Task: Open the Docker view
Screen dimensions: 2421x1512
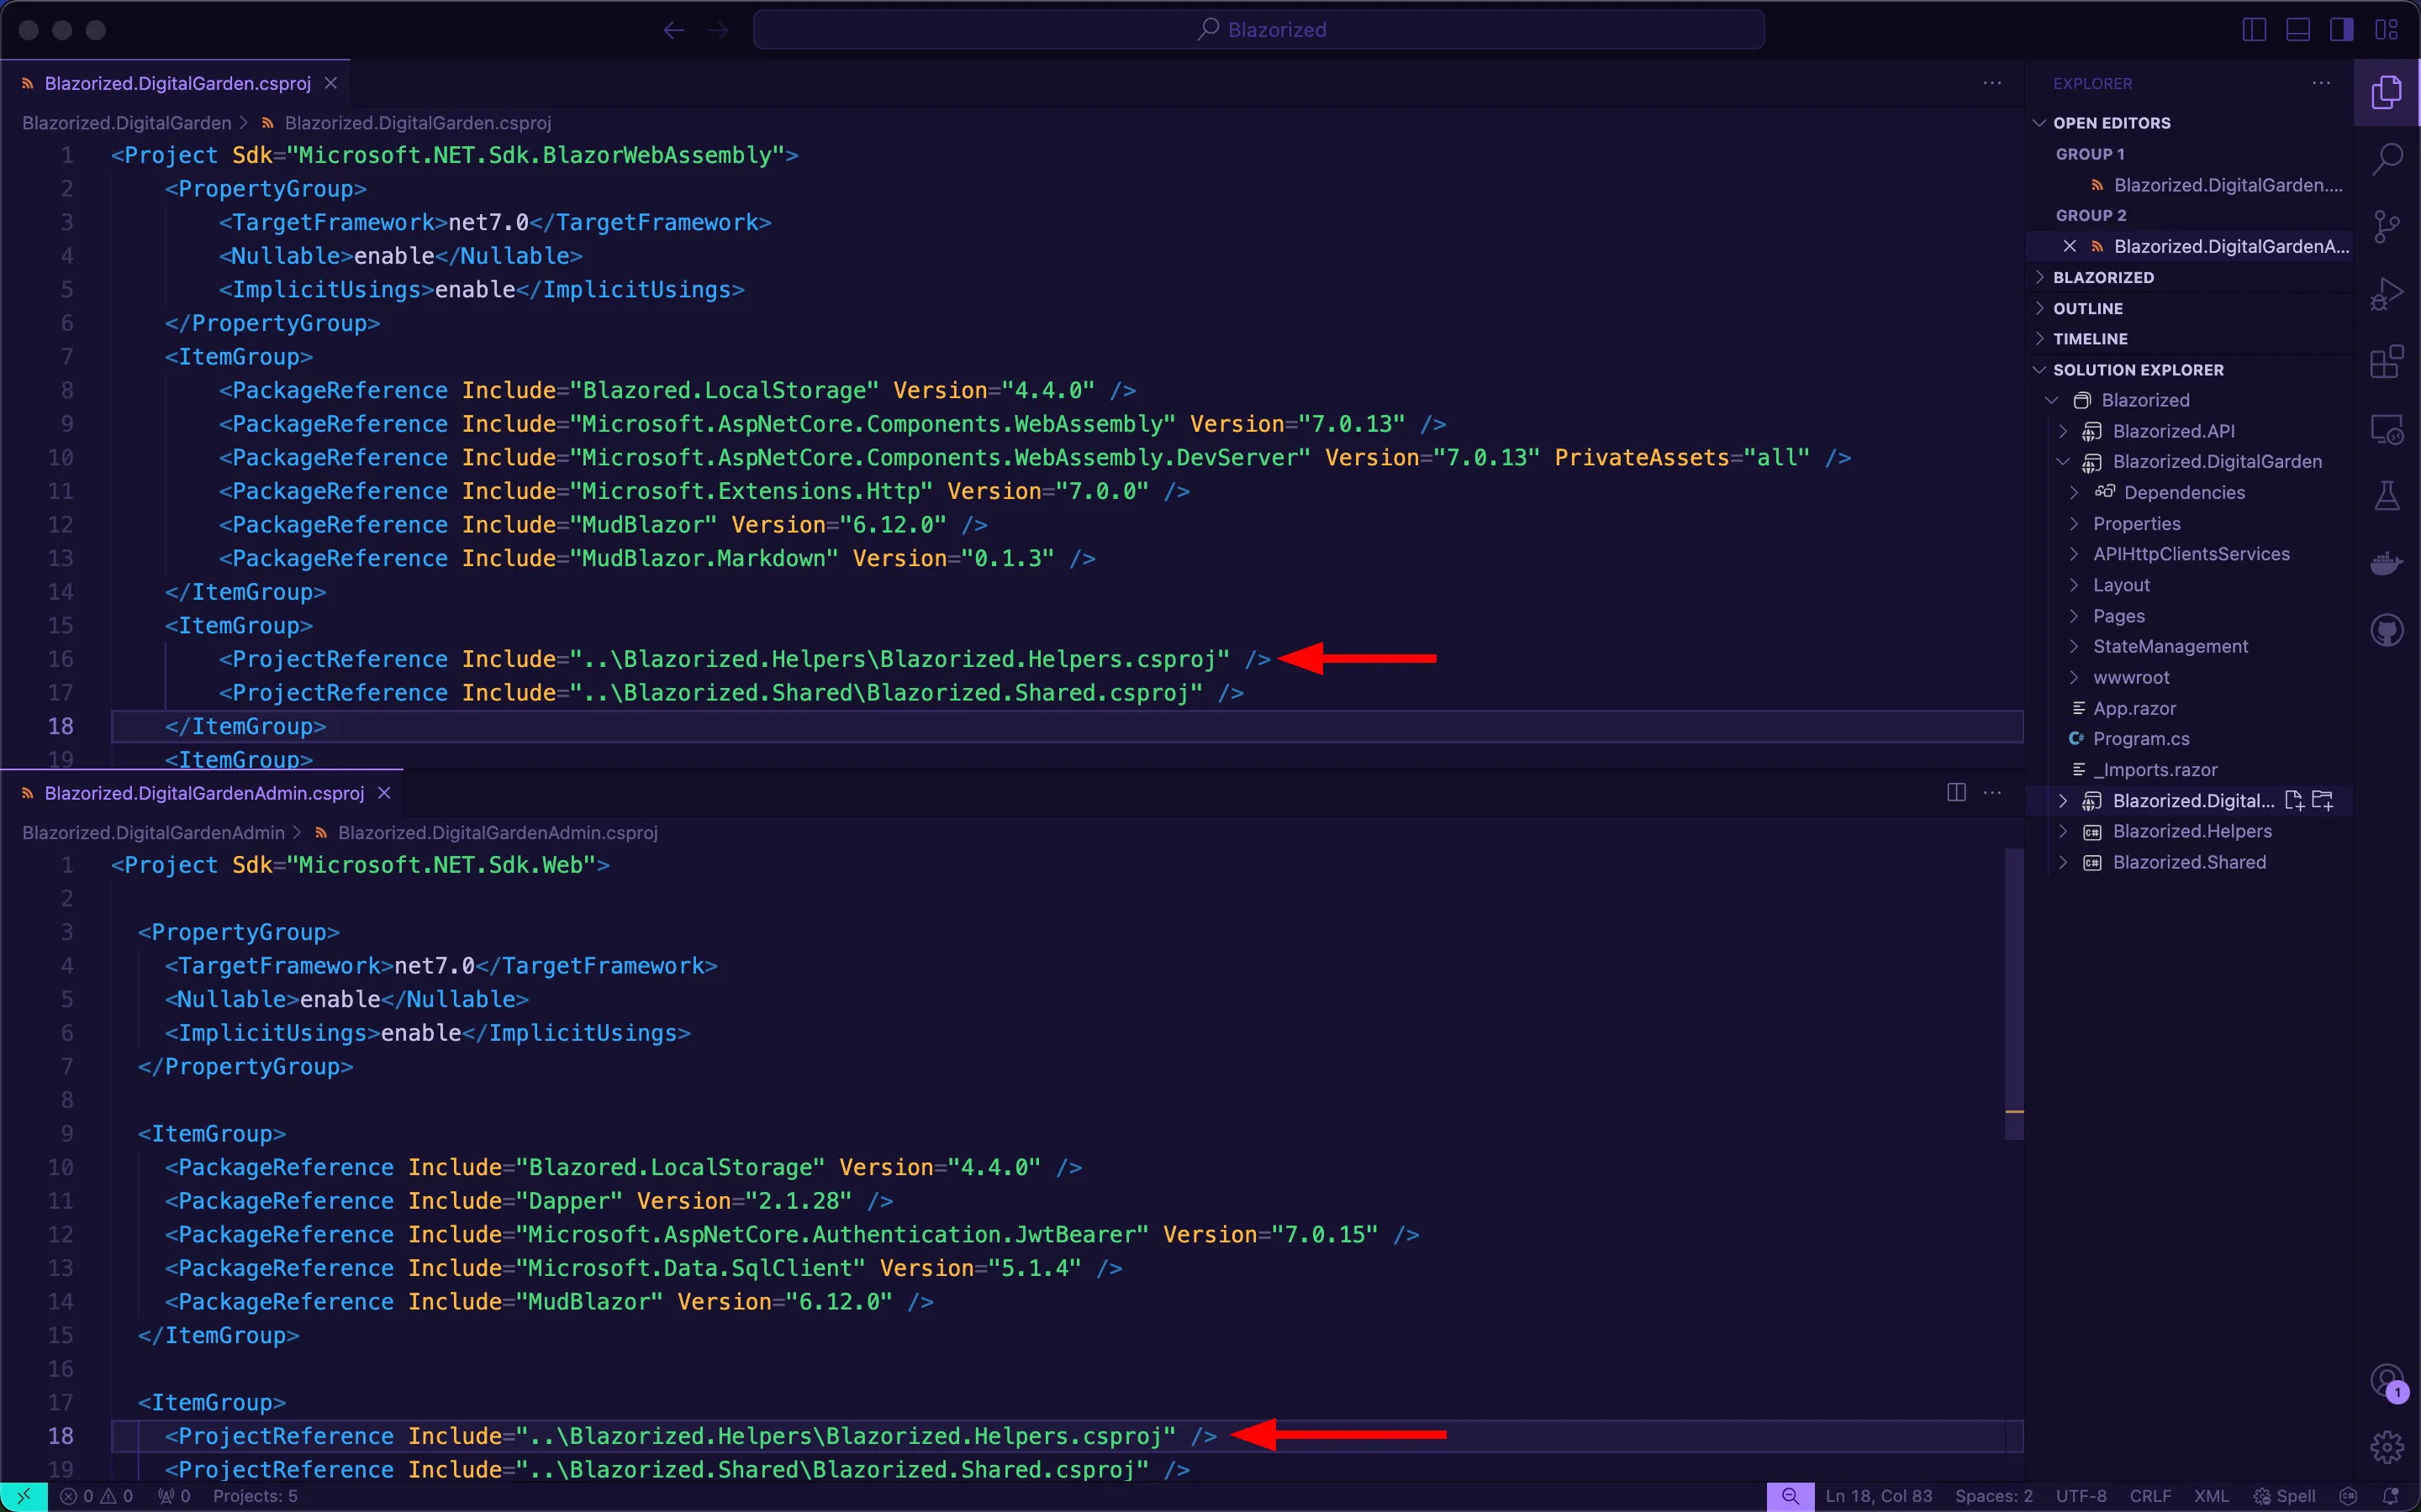Action: (2387, 564)
